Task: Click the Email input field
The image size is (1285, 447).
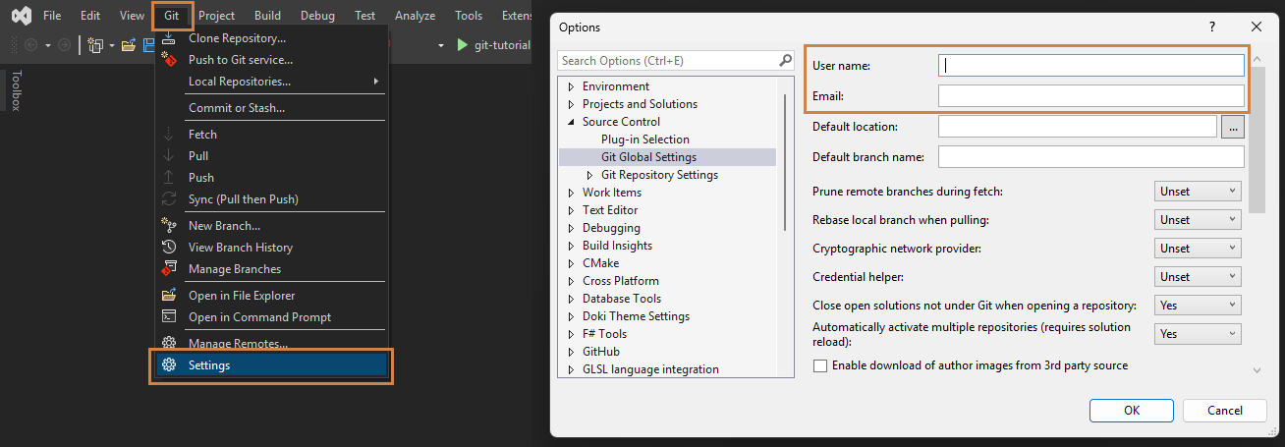Action: [x=1090, y=96]
